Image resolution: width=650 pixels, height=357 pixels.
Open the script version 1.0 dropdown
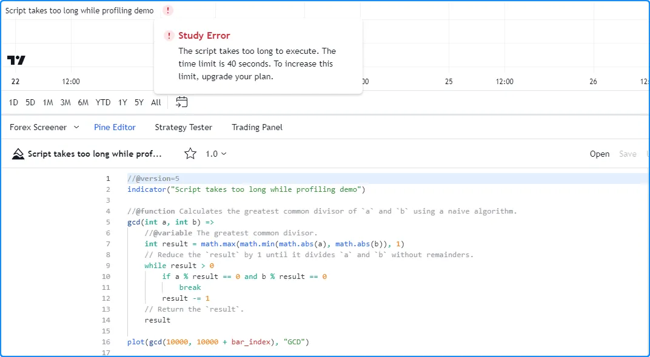(x=215, y=154)
